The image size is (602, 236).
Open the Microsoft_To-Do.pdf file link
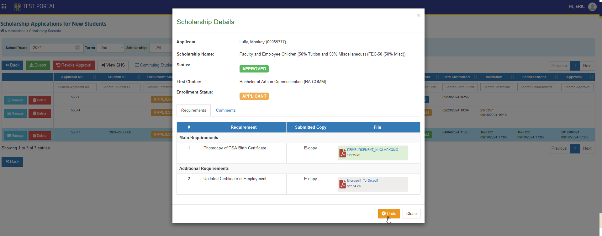(x=362, y=180)
